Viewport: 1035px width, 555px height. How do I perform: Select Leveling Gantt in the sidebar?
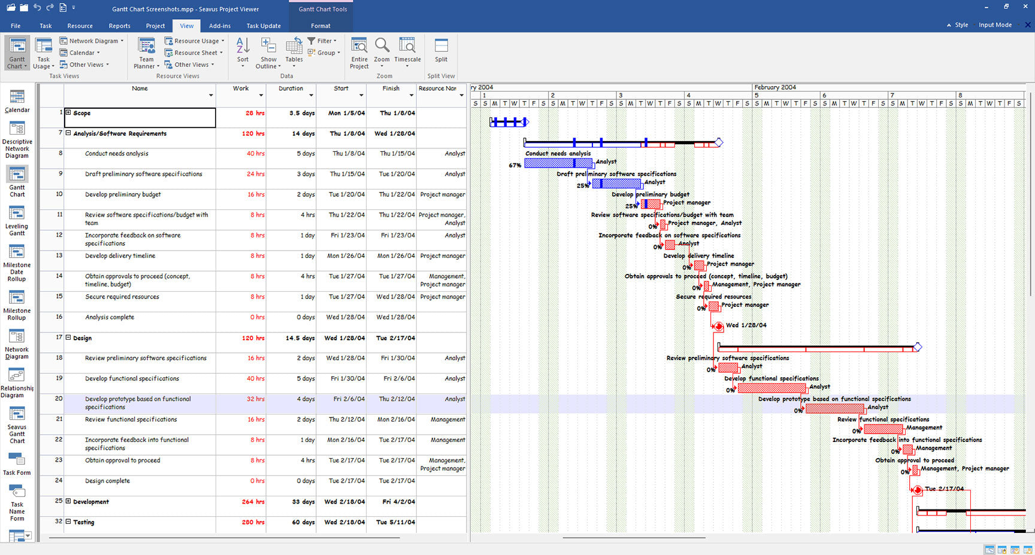click(17, 220)
